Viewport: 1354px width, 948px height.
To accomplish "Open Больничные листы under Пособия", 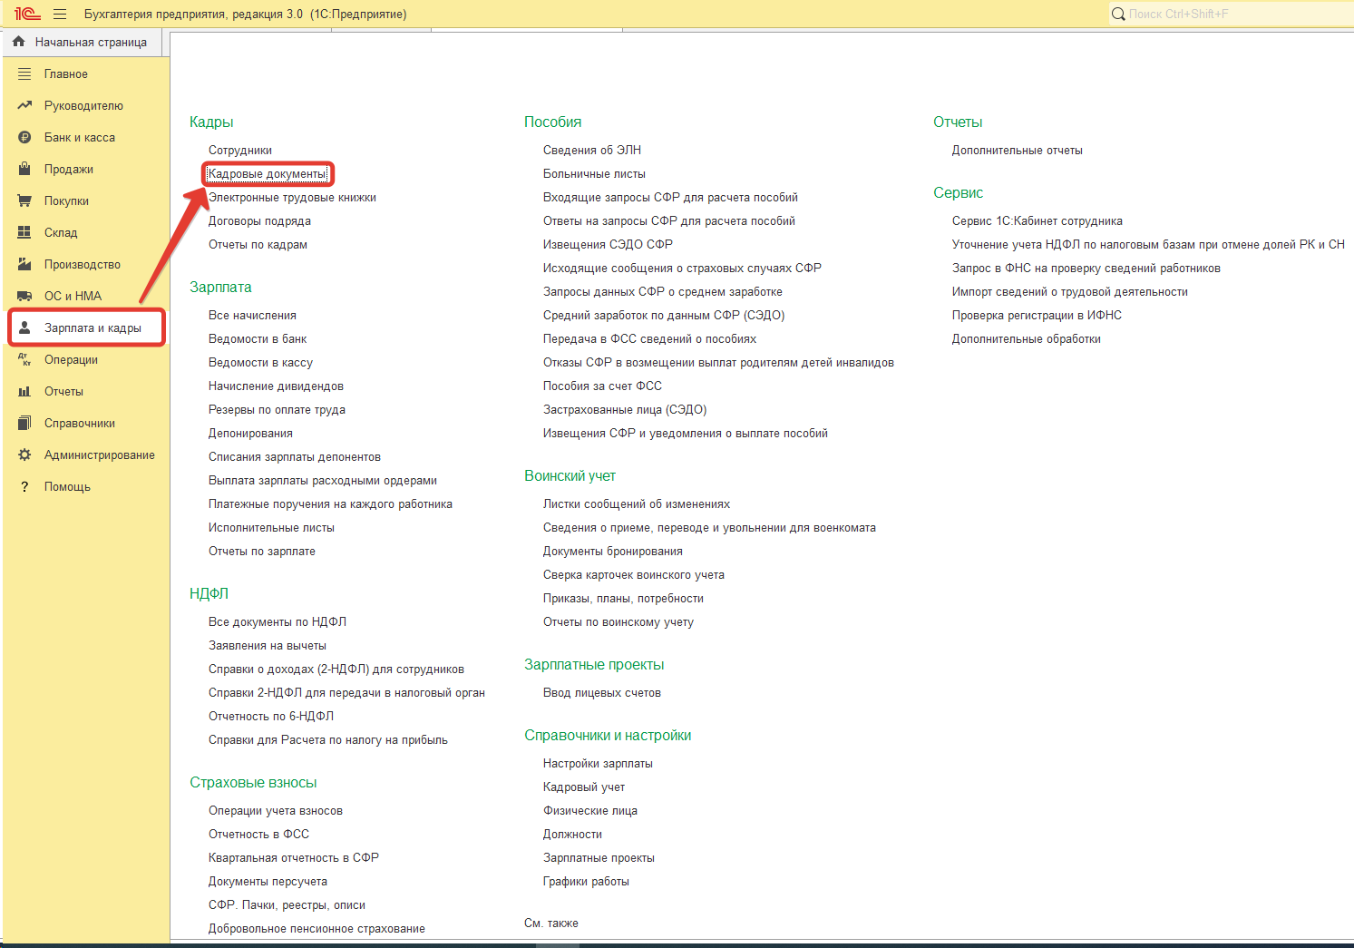I will pos(594,174).
